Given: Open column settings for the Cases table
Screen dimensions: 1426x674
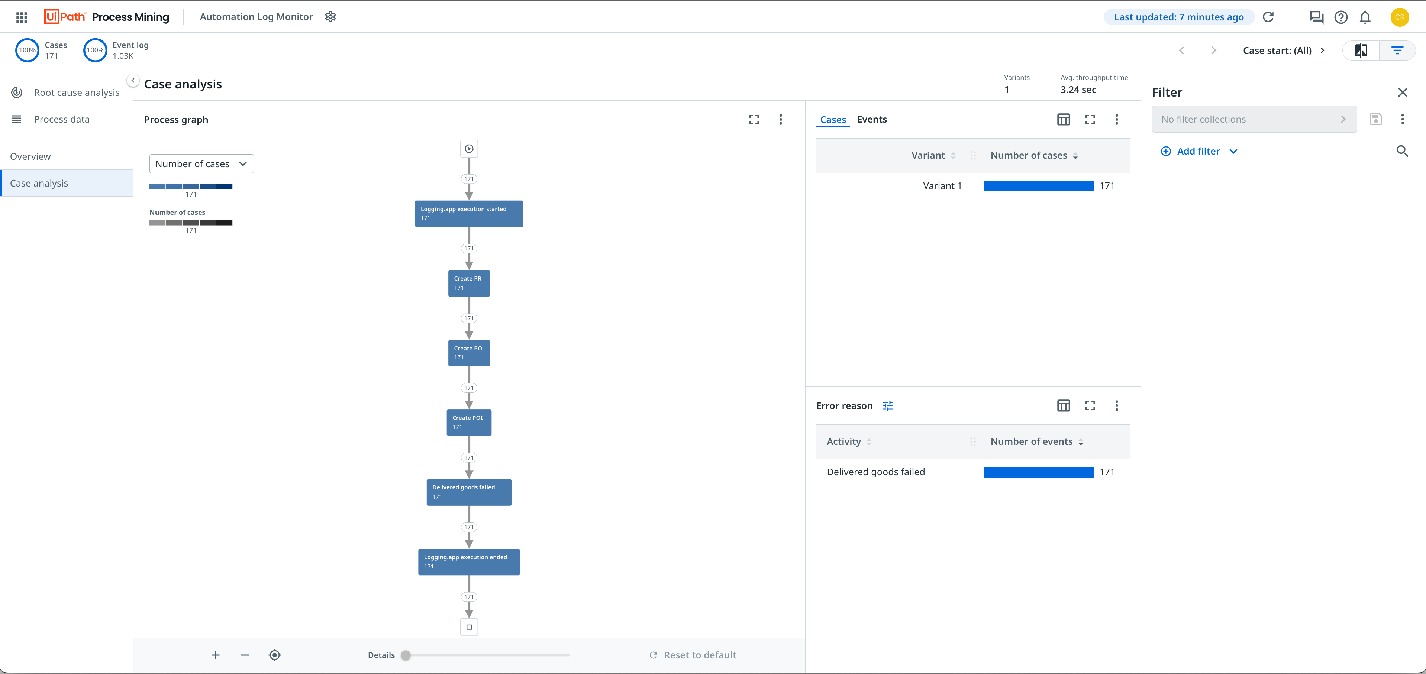Looking at the screenshot, I should coord(1064,119).
